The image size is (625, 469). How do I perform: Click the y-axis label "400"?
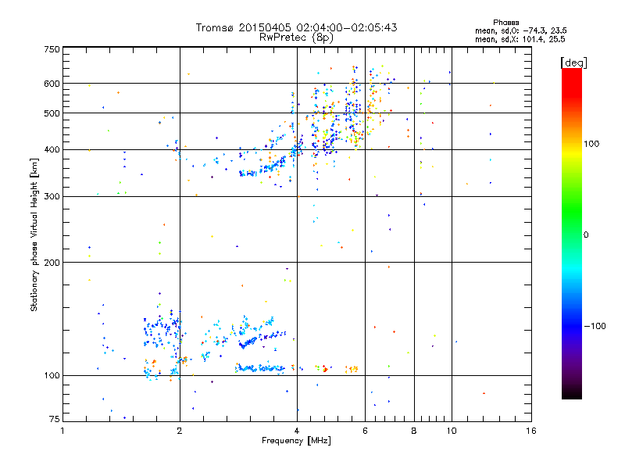(52, 149)
